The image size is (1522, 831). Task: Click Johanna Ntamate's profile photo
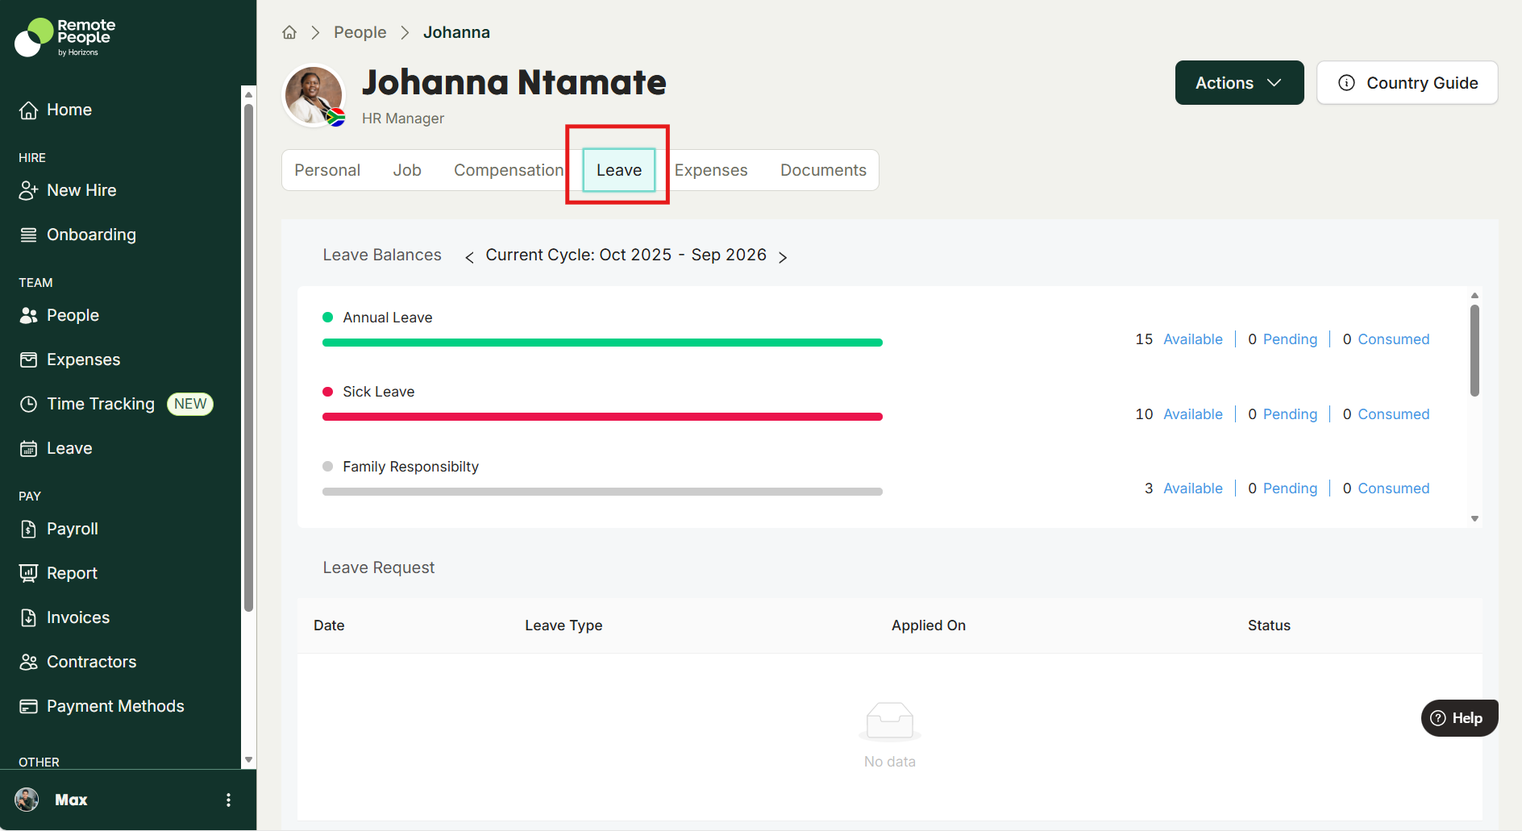(314, 95)
